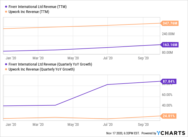Click Jul '20 label under top chart
This screenshot has width=188, height=137.
[x=108, y=58]
